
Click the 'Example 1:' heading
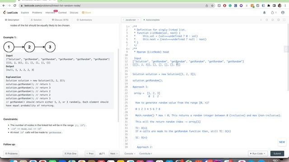[x=10, y=37]
